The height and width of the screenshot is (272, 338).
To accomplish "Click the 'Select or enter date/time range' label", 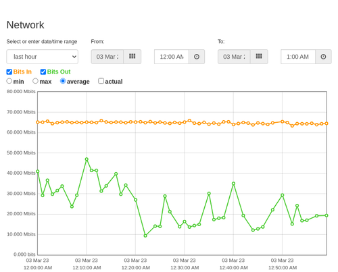I will [x=42, y=42].
